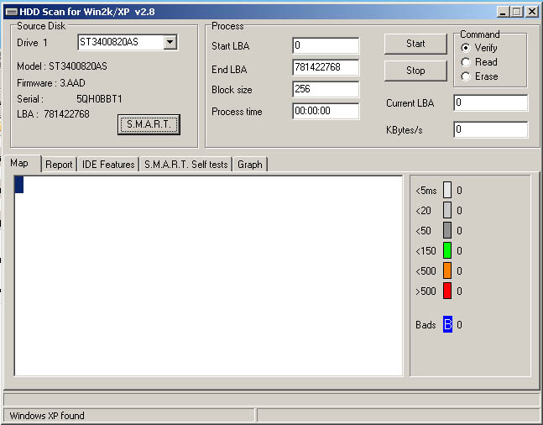Open the S.M.A.R.T. report button

(149, 124)
